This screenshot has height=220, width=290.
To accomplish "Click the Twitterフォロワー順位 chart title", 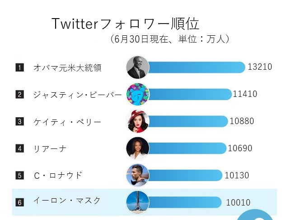I will pyautogui.click(x=126, y=24).
